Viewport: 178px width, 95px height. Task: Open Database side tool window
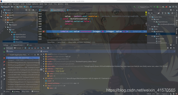point(177,40)
